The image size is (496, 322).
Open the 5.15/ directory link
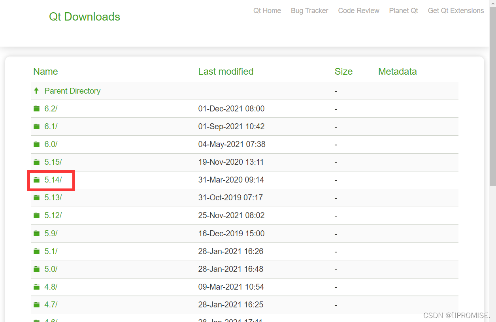point(53,162)
